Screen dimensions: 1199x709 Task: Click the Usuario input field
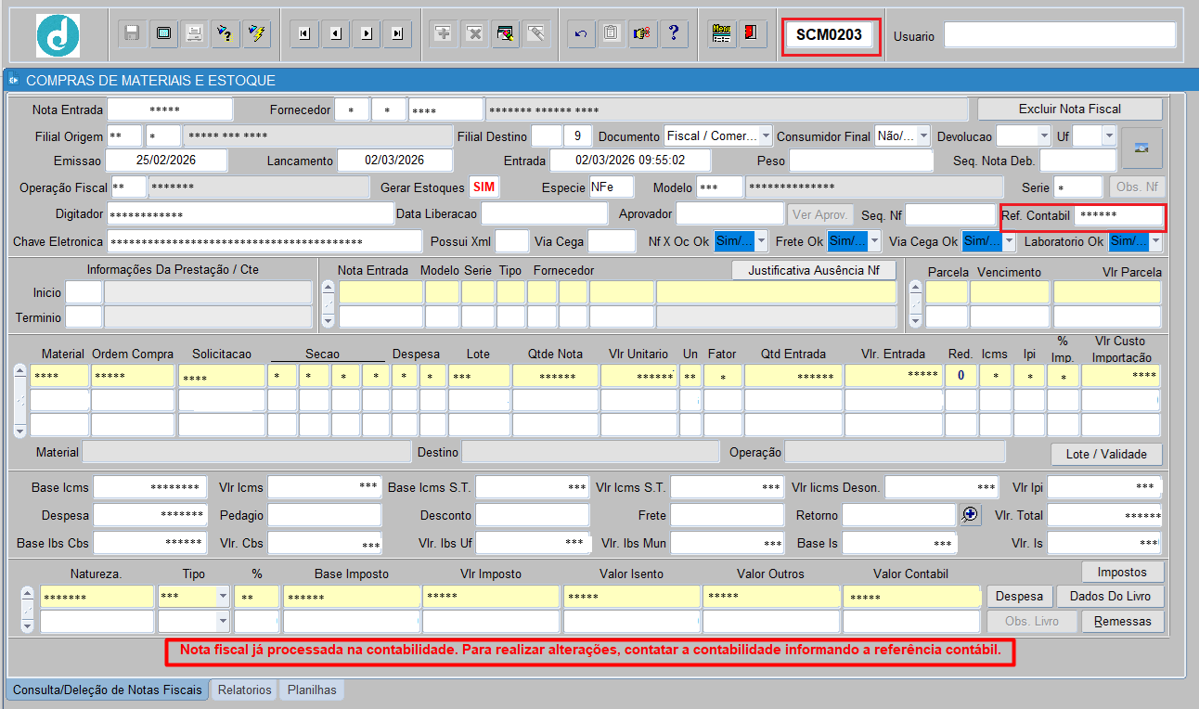[1059, 35]
